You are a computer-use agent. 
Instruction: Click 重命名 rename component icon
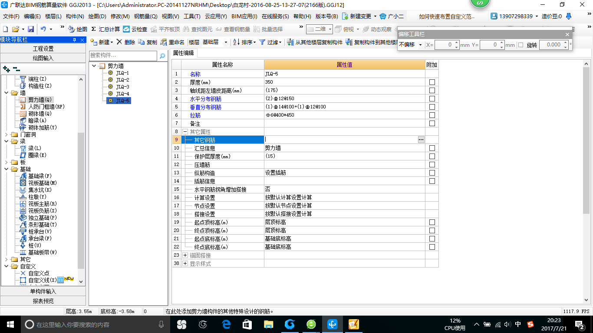(x=172, y=42)
